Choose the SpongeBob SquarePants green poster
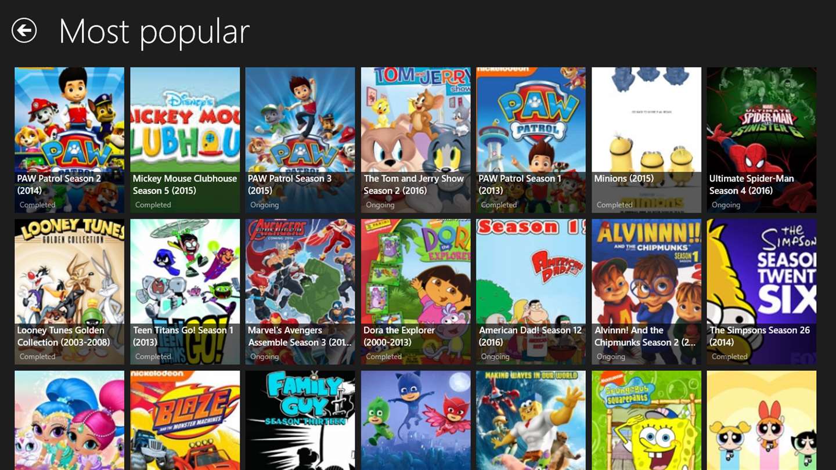836x470 pixels. 646,421
